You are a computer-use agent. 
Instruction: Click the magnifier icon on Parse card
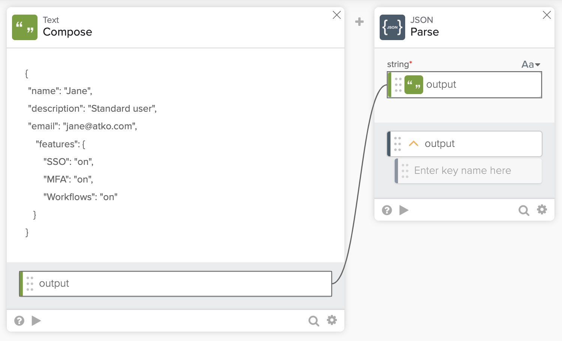pos(524,210)
